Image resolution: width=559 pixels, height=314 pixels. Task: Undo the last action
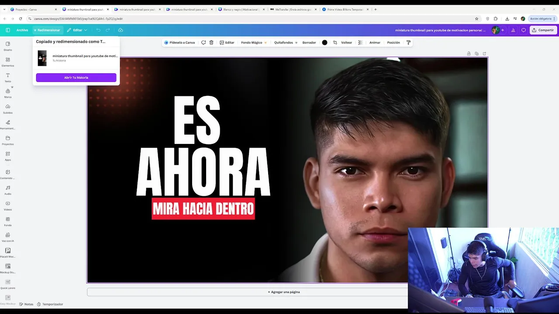pyautogui.click(x=98, y=30)
